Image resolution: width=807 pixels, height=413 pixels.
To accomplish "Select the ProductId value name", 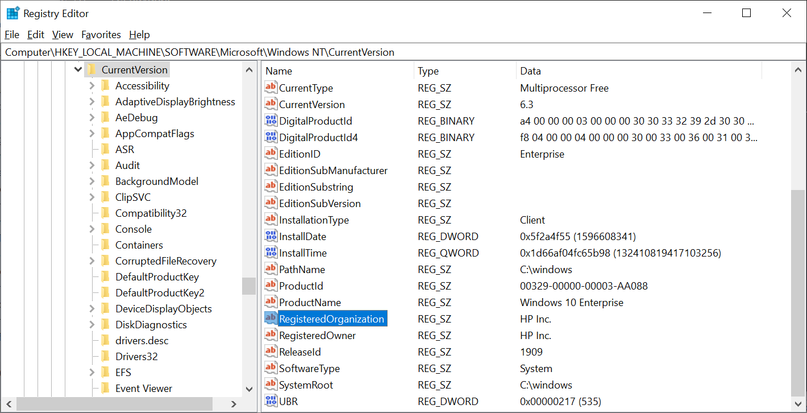I will 301,286.
